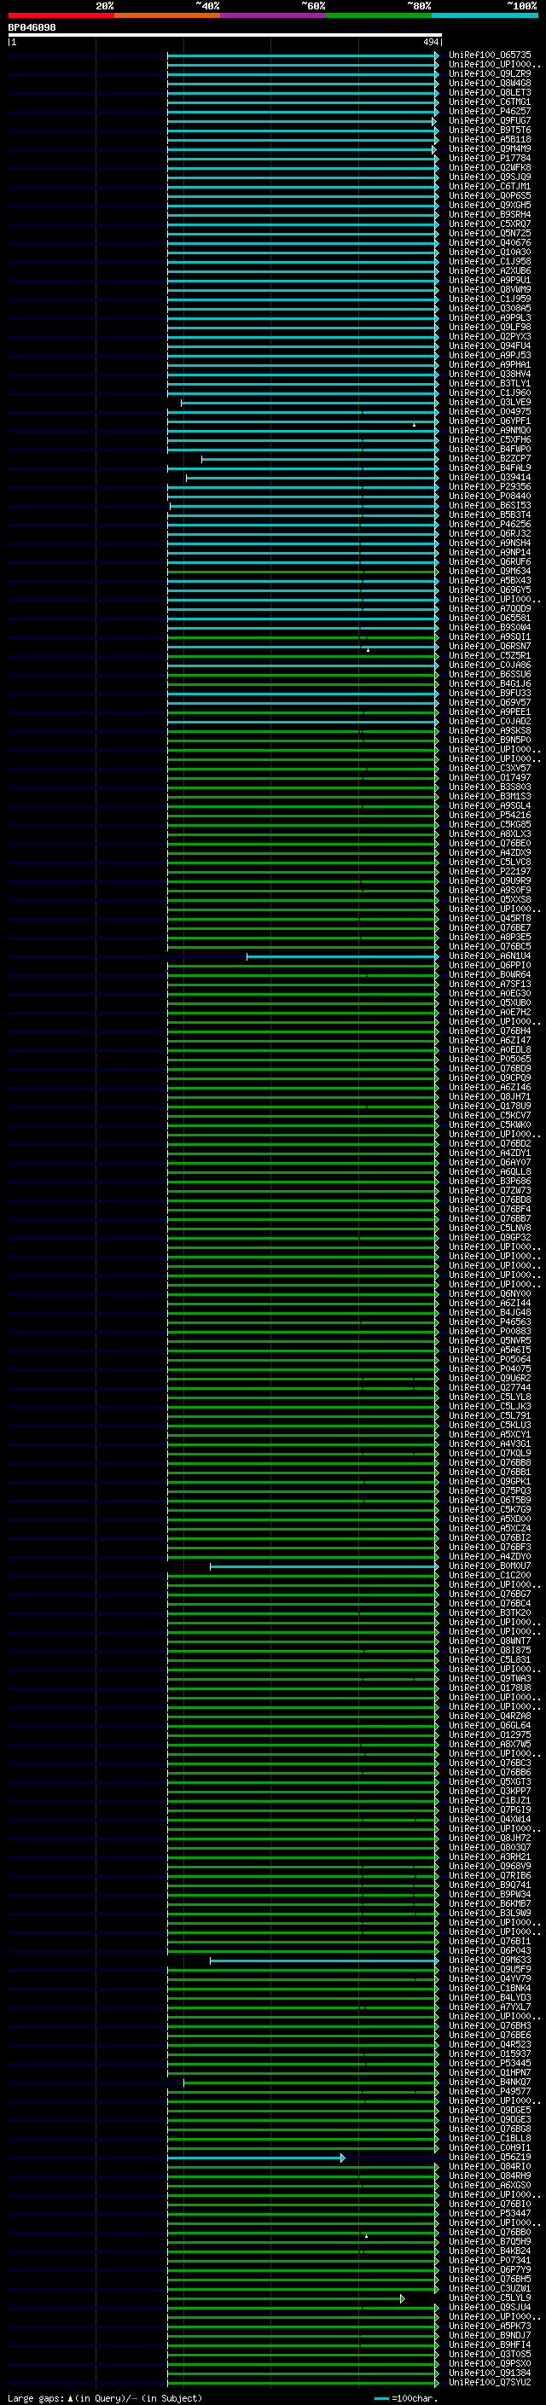Click the cyan ~100% identity color segment

click(x=485, y=15)
